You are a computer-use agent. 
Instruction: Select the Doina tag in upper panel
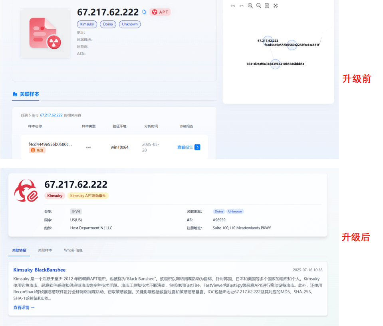click(x=108, y=24)
